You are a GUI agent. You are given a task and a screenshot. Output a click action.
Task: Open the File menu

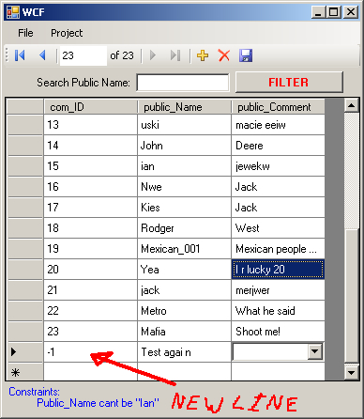click(25, 33)
